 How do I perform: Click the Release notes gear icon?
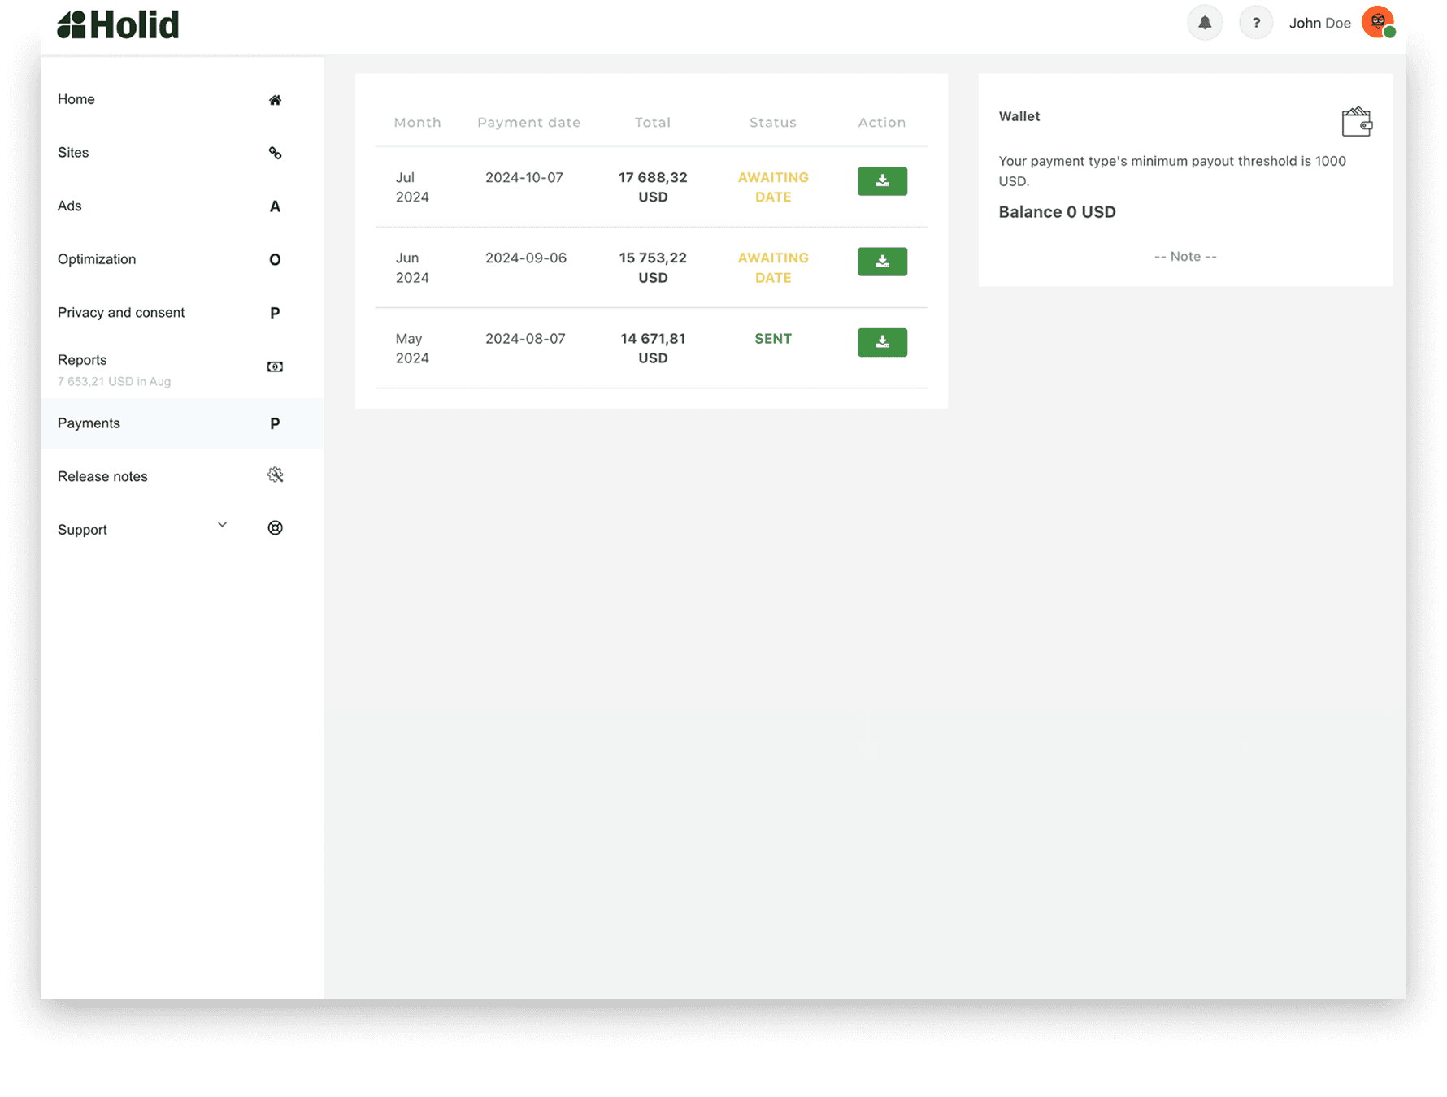[x=275, y=475]
